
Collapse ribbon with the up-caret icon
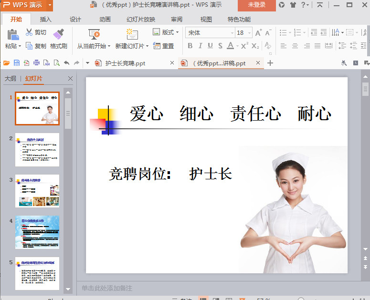320,5
